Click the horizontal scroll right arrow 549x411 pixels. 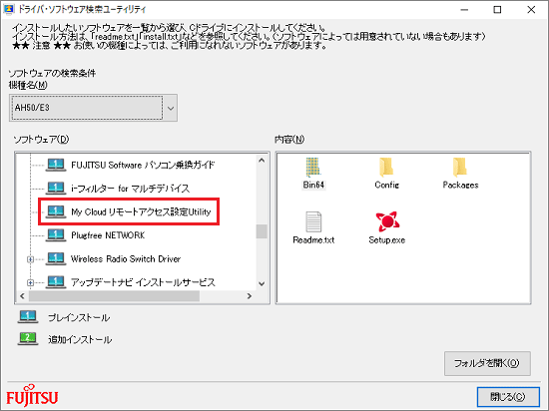point(250,296)
